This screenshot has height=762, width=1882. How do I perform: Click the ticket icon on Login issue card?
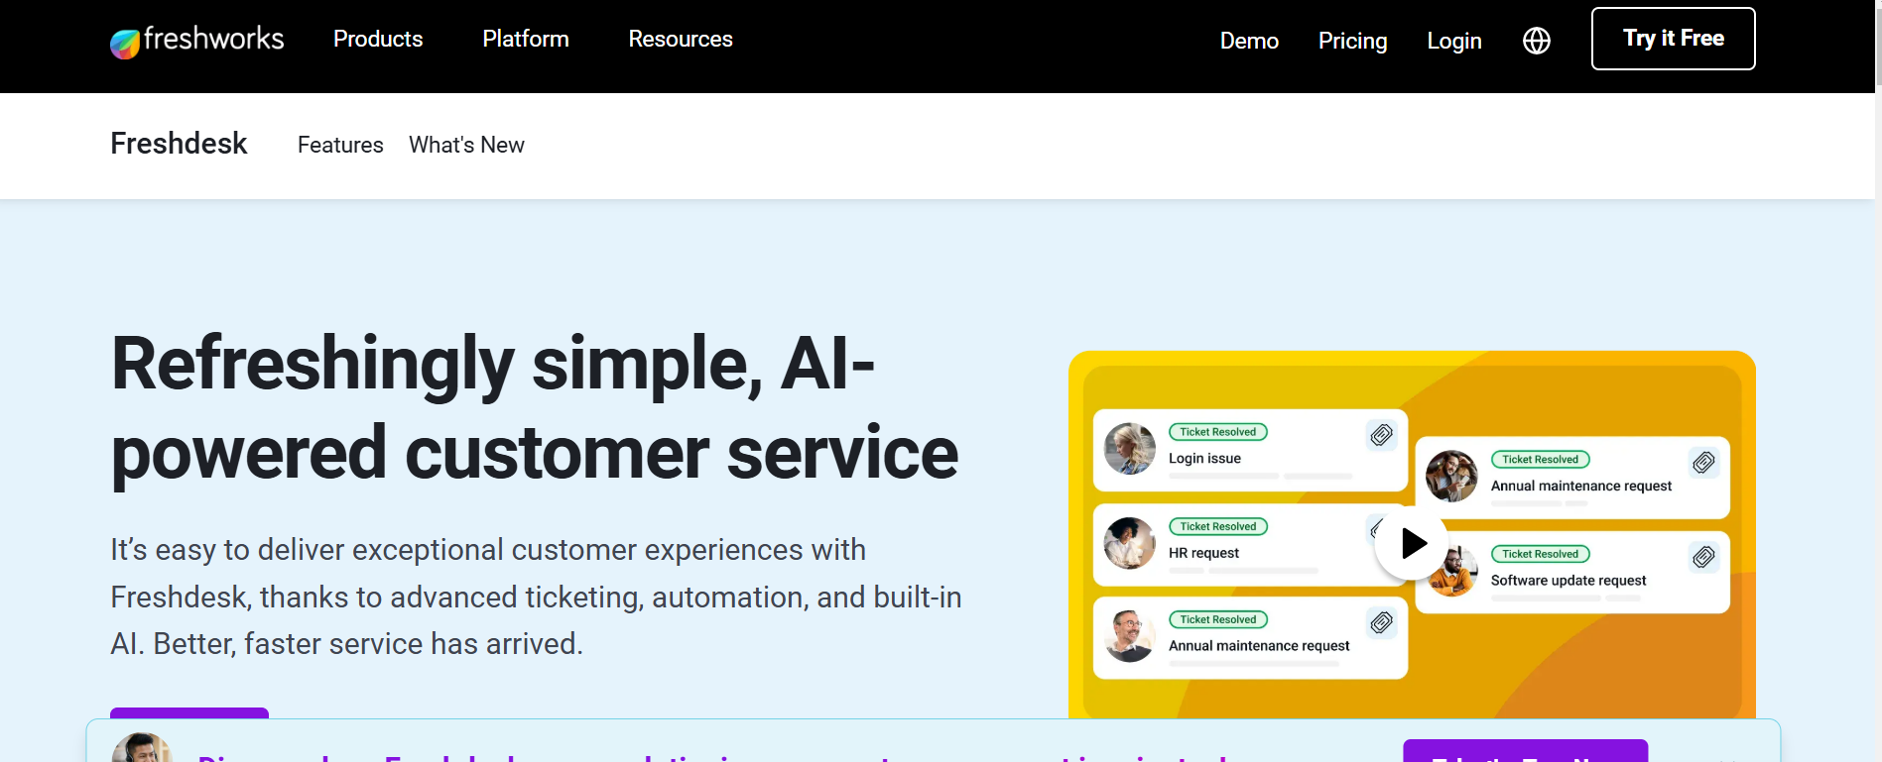coord(1381,435)
